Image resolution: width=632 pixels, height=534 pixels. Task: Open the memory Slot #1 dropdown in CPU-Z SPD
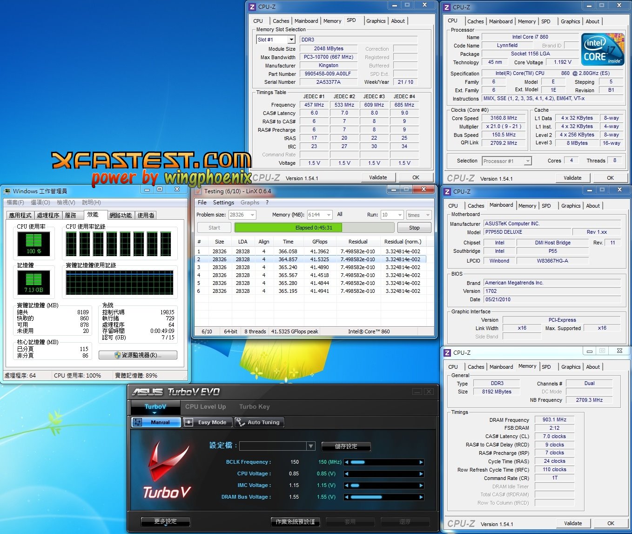point(291,40)
